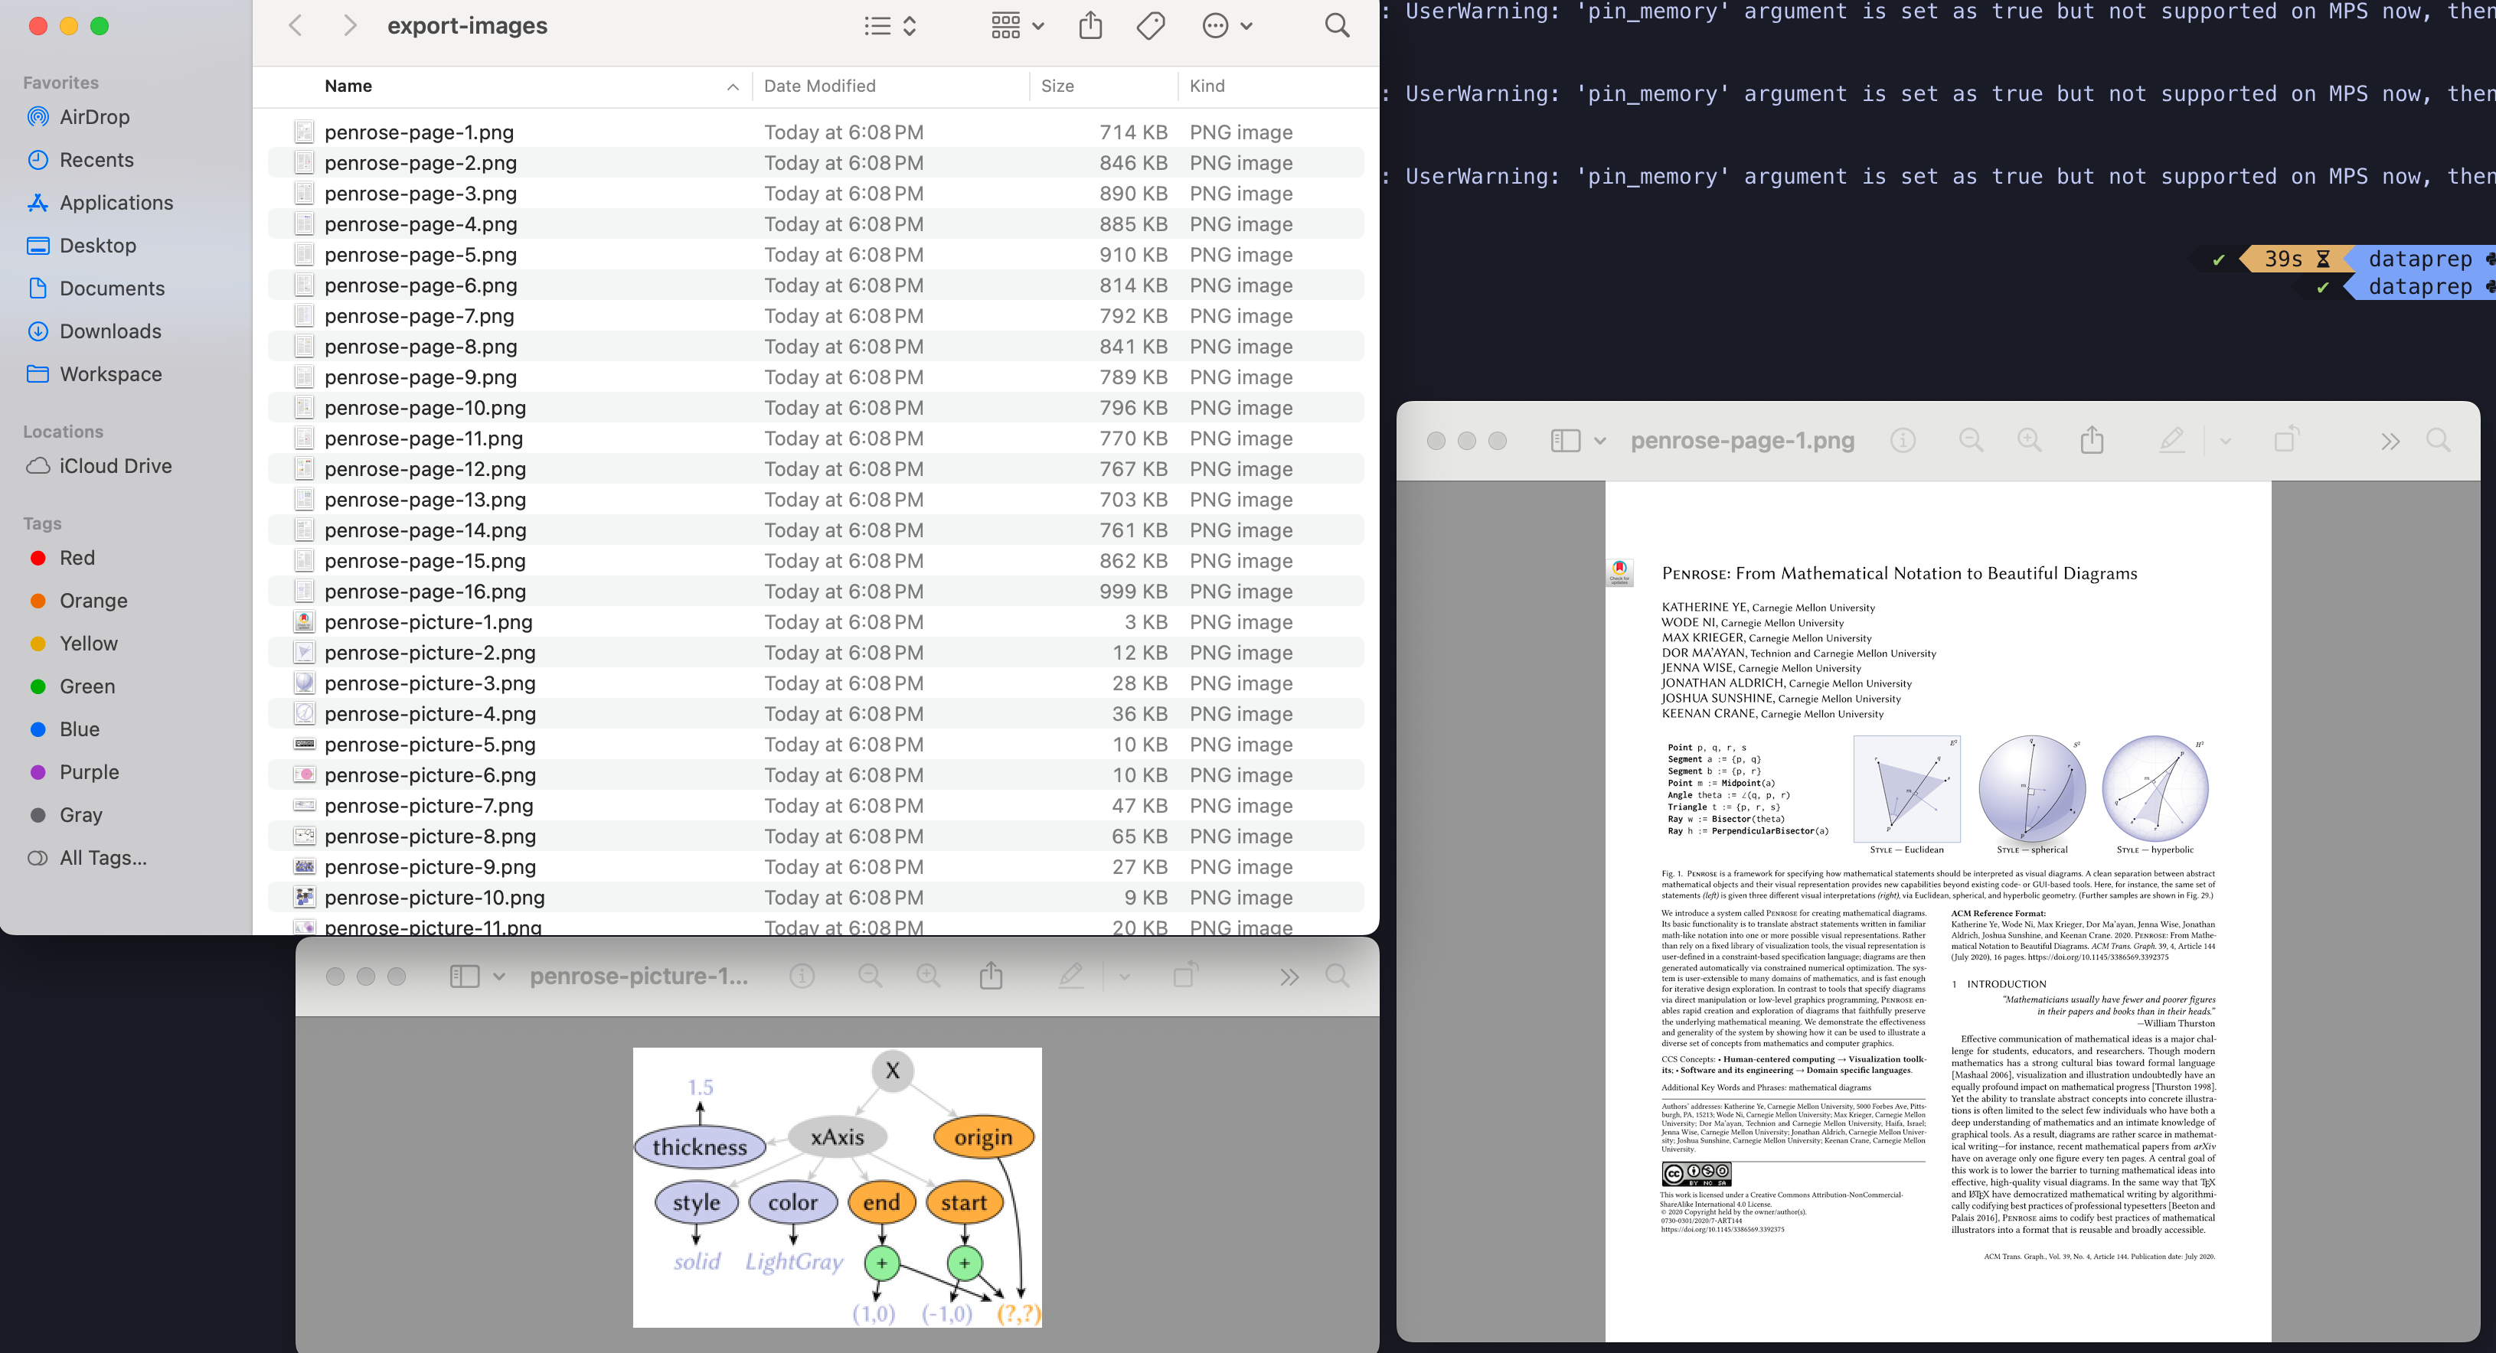Zoom in on the penrose-page-1.png Preview window
The height and width of the screenshot is (1353, 2496).
tap(2029, 441)
